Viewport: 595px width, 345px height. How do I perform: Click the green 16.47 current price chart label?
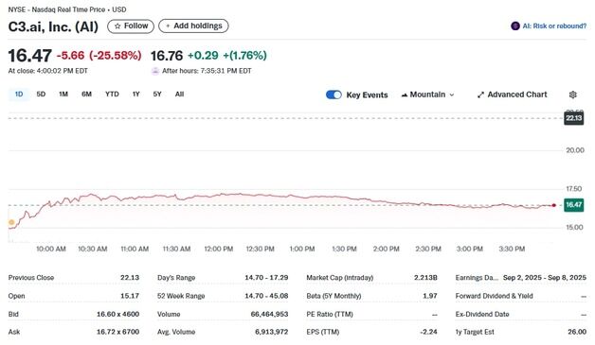[573, 205]
